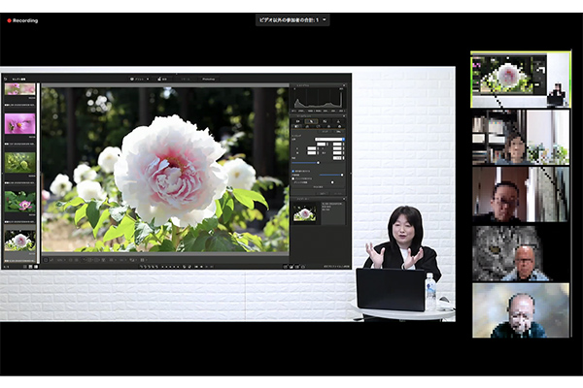583x388 pixels.
Task: Click the main peony image preview
Action: (165, 170)
